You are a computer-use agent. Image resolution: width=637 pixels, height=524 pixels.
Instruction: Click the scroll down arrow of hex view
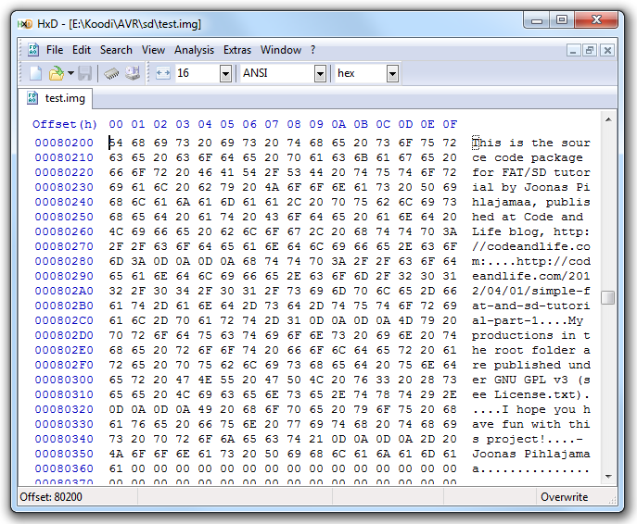(608, 477)
